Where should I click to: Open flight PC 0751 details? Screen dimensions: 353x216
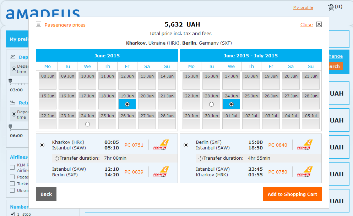click(x=134, y=145)
